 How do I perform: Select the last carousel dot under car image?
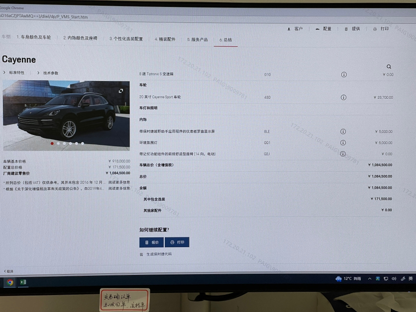click(x=82, y=143)
